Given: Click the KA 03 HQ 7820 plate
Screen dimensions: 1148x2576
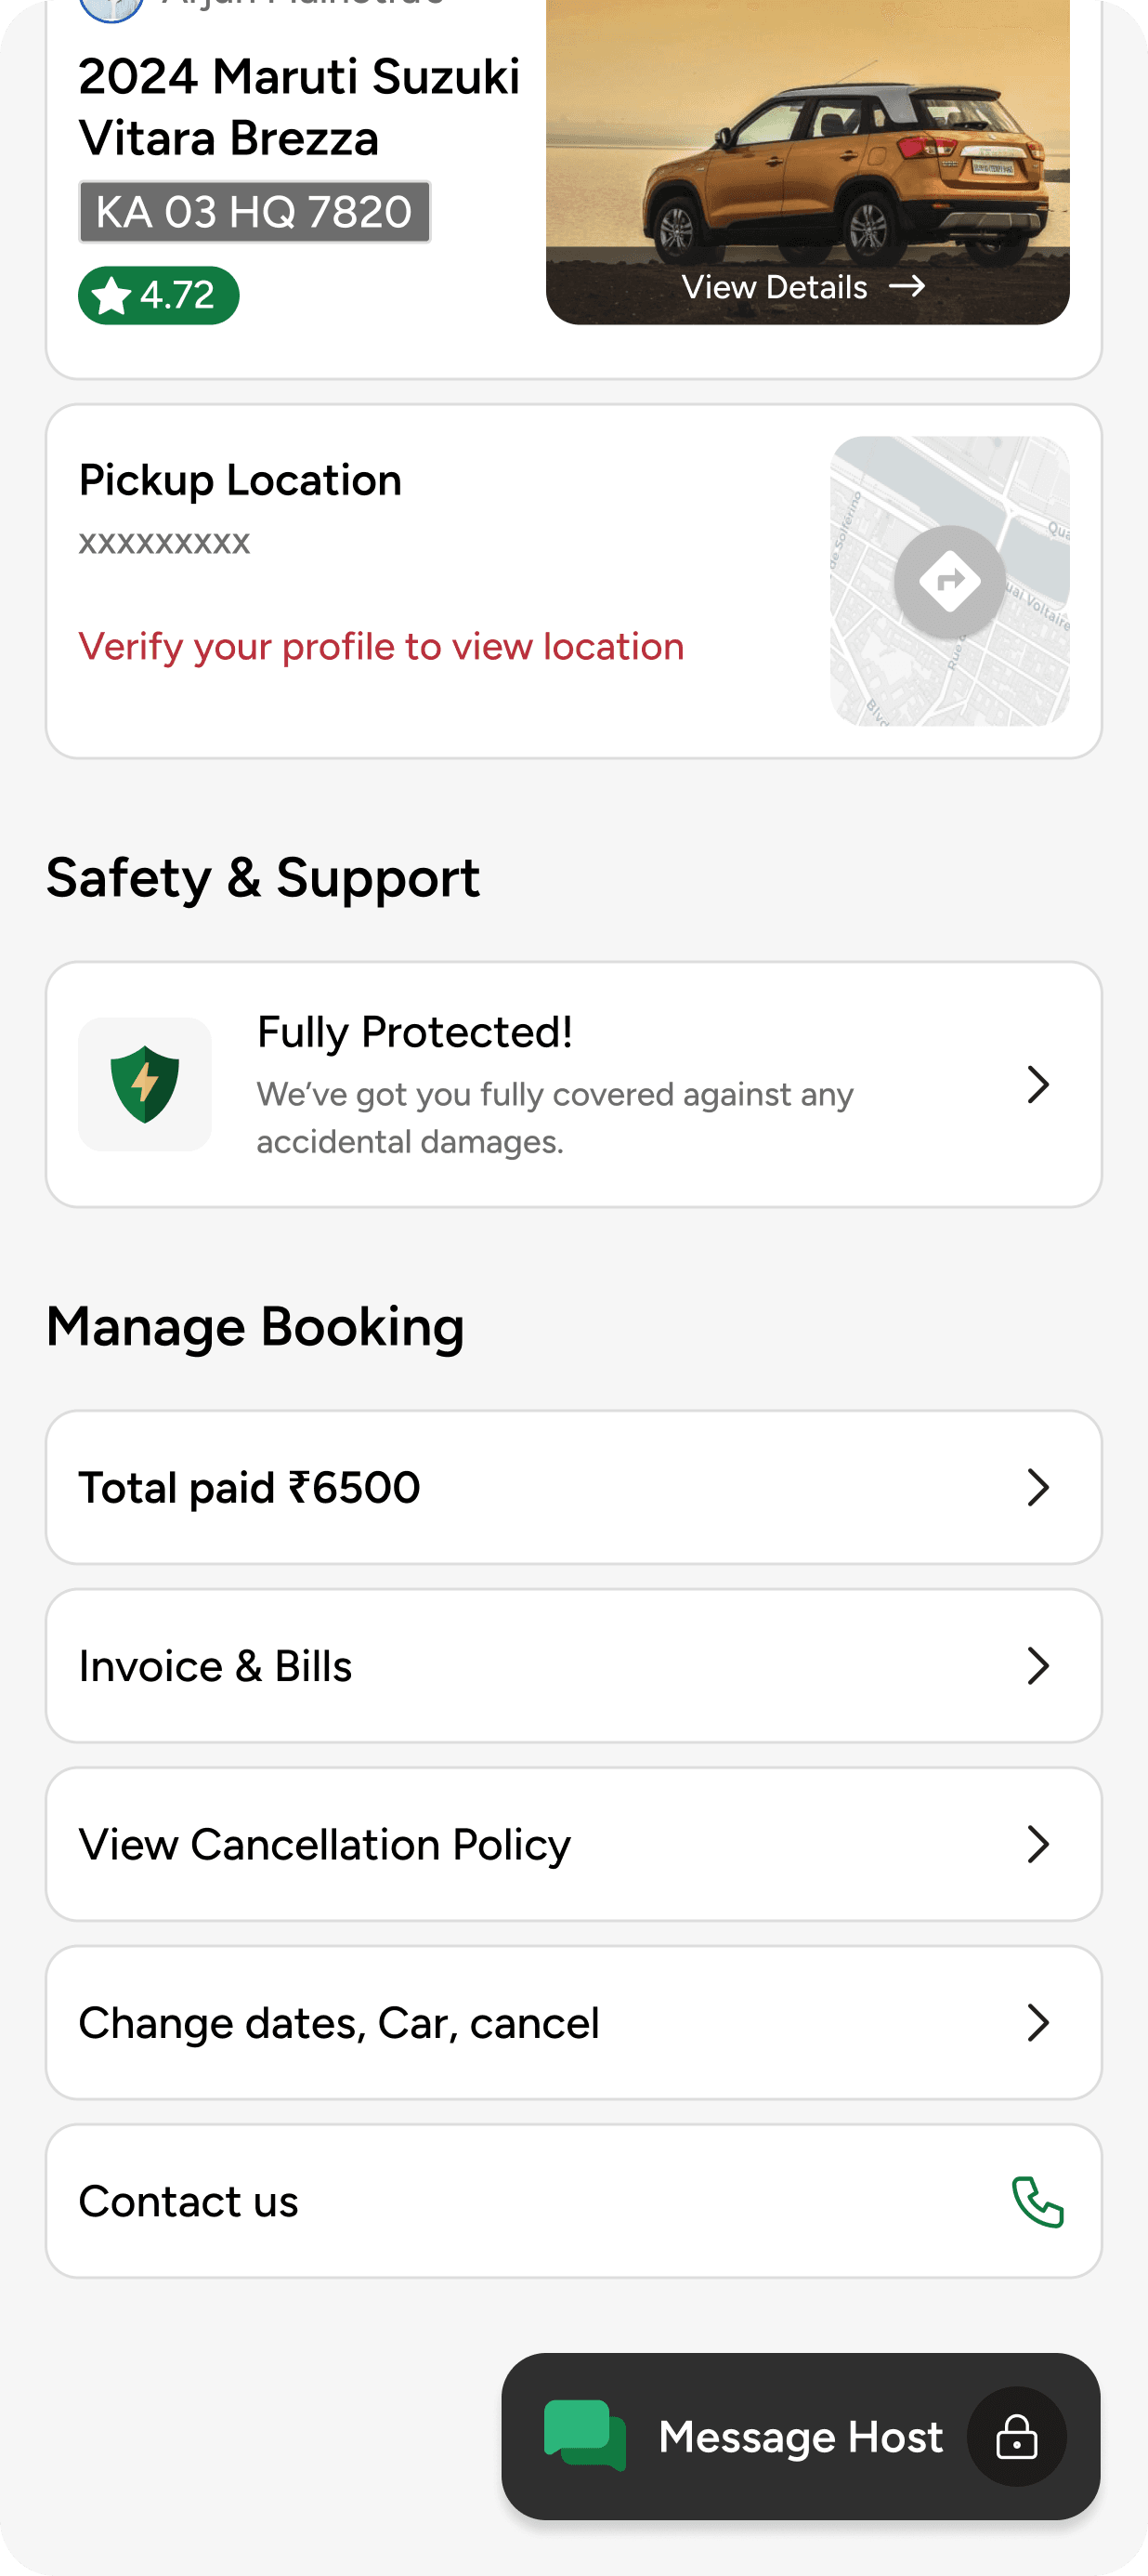Looking at the screenshot, I should tap(254, 212).
